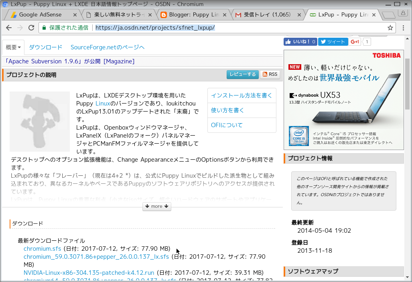Click the プロジェクトの説明 heading

(31, 75)
